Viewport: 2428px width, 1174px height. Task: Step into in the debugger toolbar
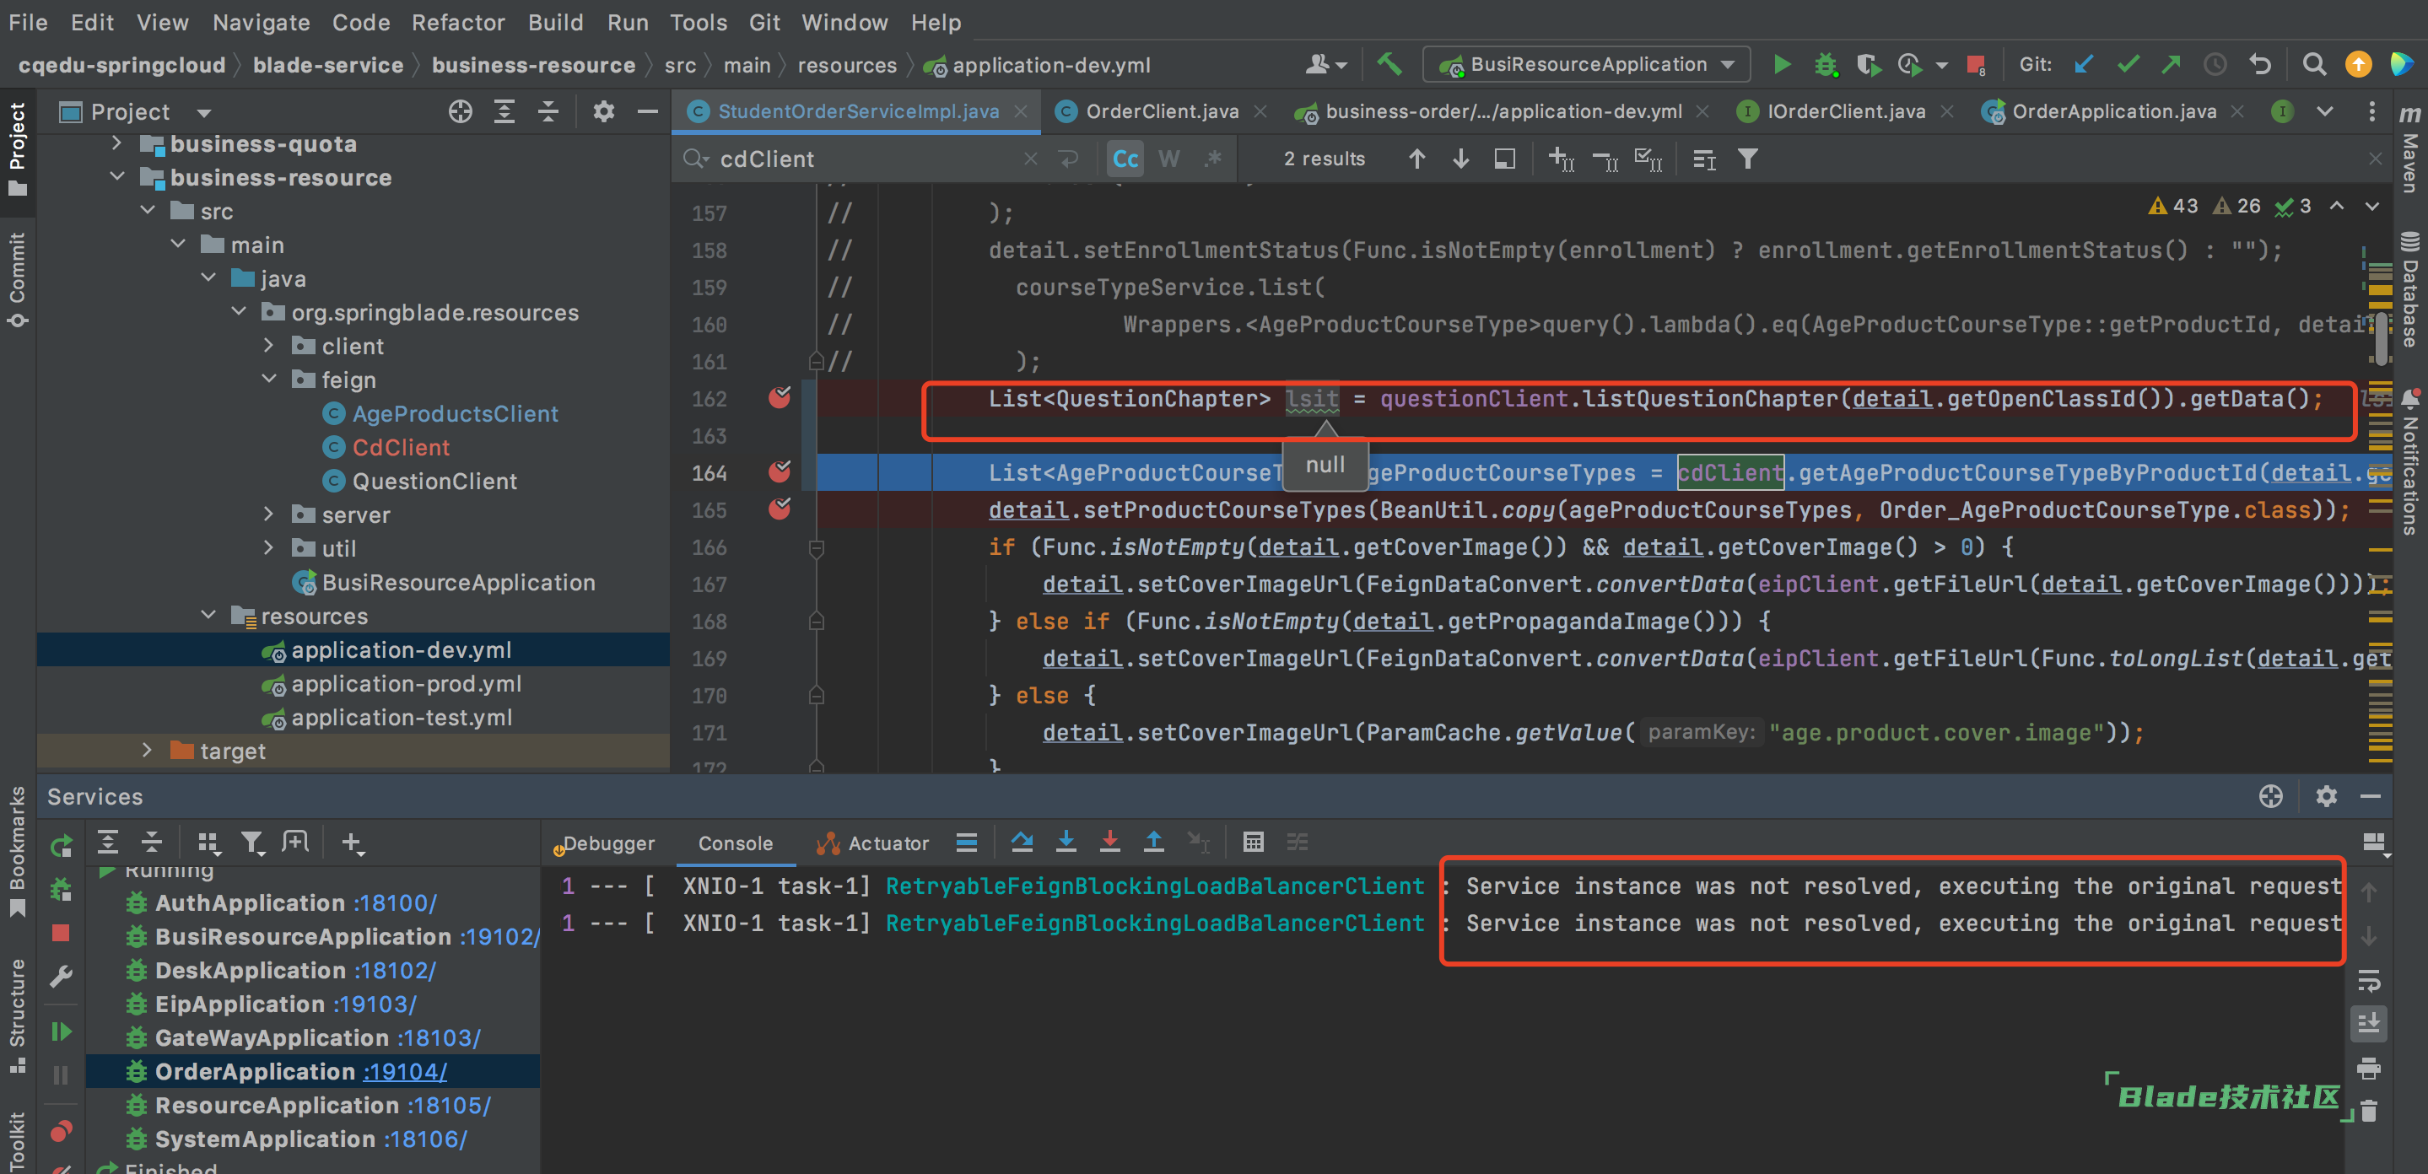[1066, 842]
